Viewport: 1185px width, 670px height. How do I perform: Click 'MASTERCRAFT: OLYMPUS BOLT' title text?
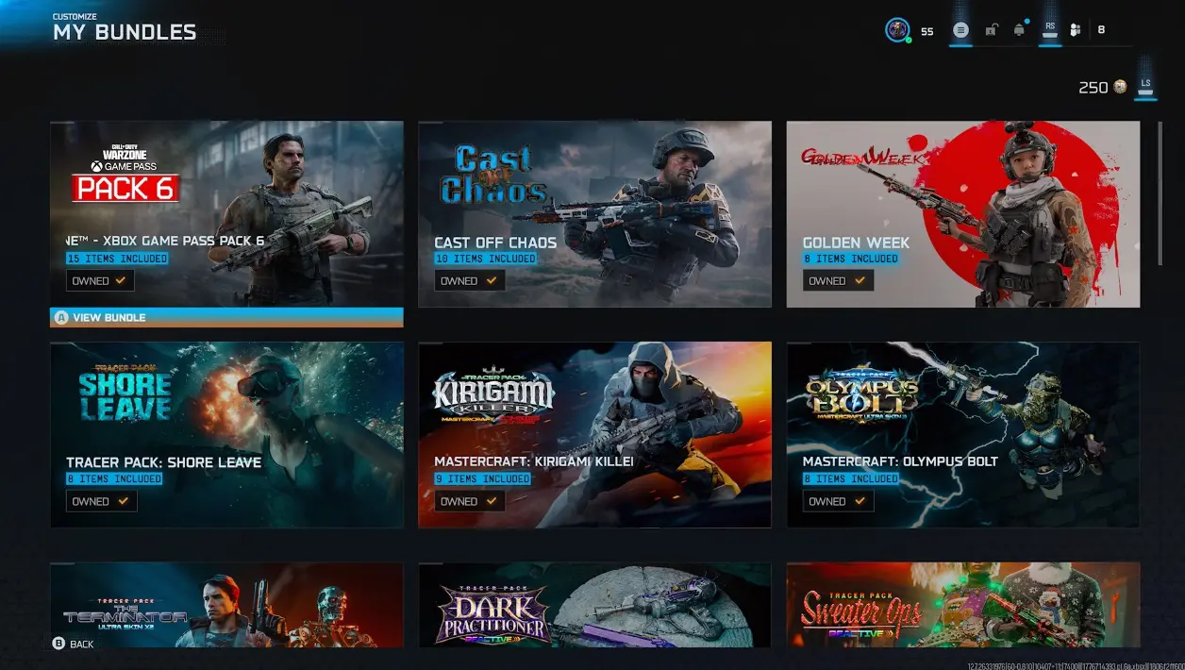pyautogui.click(x=900, y=462)
